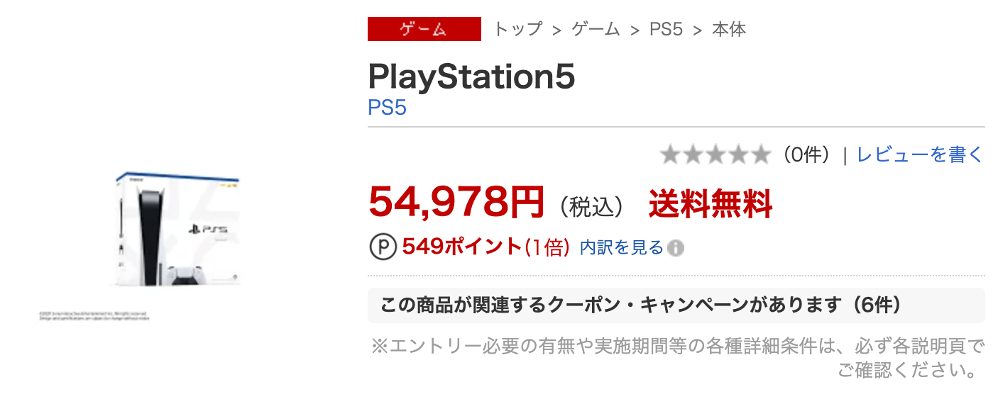Open the gray ゲーム breadcrumb link
Image resolution: width=998 pixels, height=394 pixels.
(x=596, y=29)
